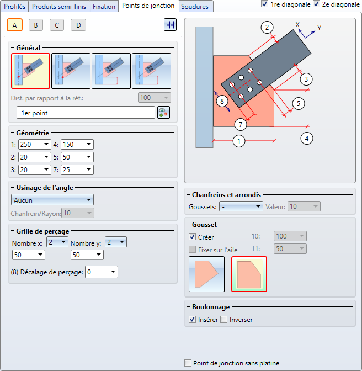Collapse the Général section
Viewport: 362px width, 371px height.
coord(13,48)
